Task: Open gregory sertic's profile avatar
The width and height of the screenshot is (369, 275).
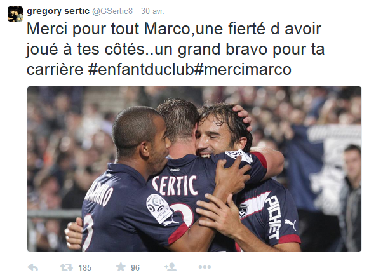Action: [15, 14]
